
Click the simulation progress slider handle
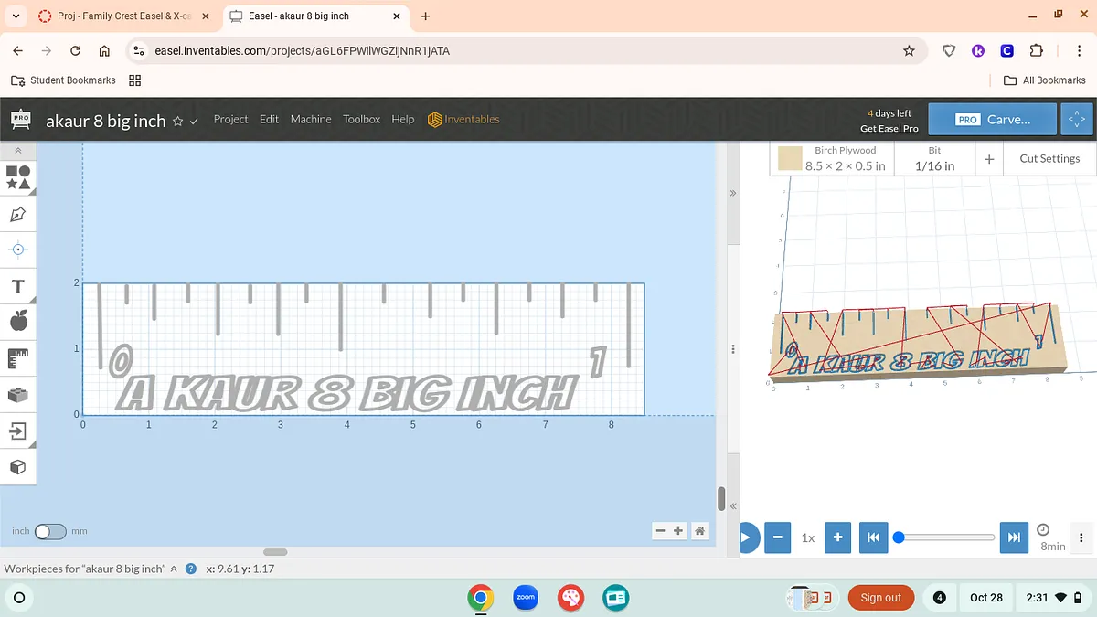coord(899,537)
